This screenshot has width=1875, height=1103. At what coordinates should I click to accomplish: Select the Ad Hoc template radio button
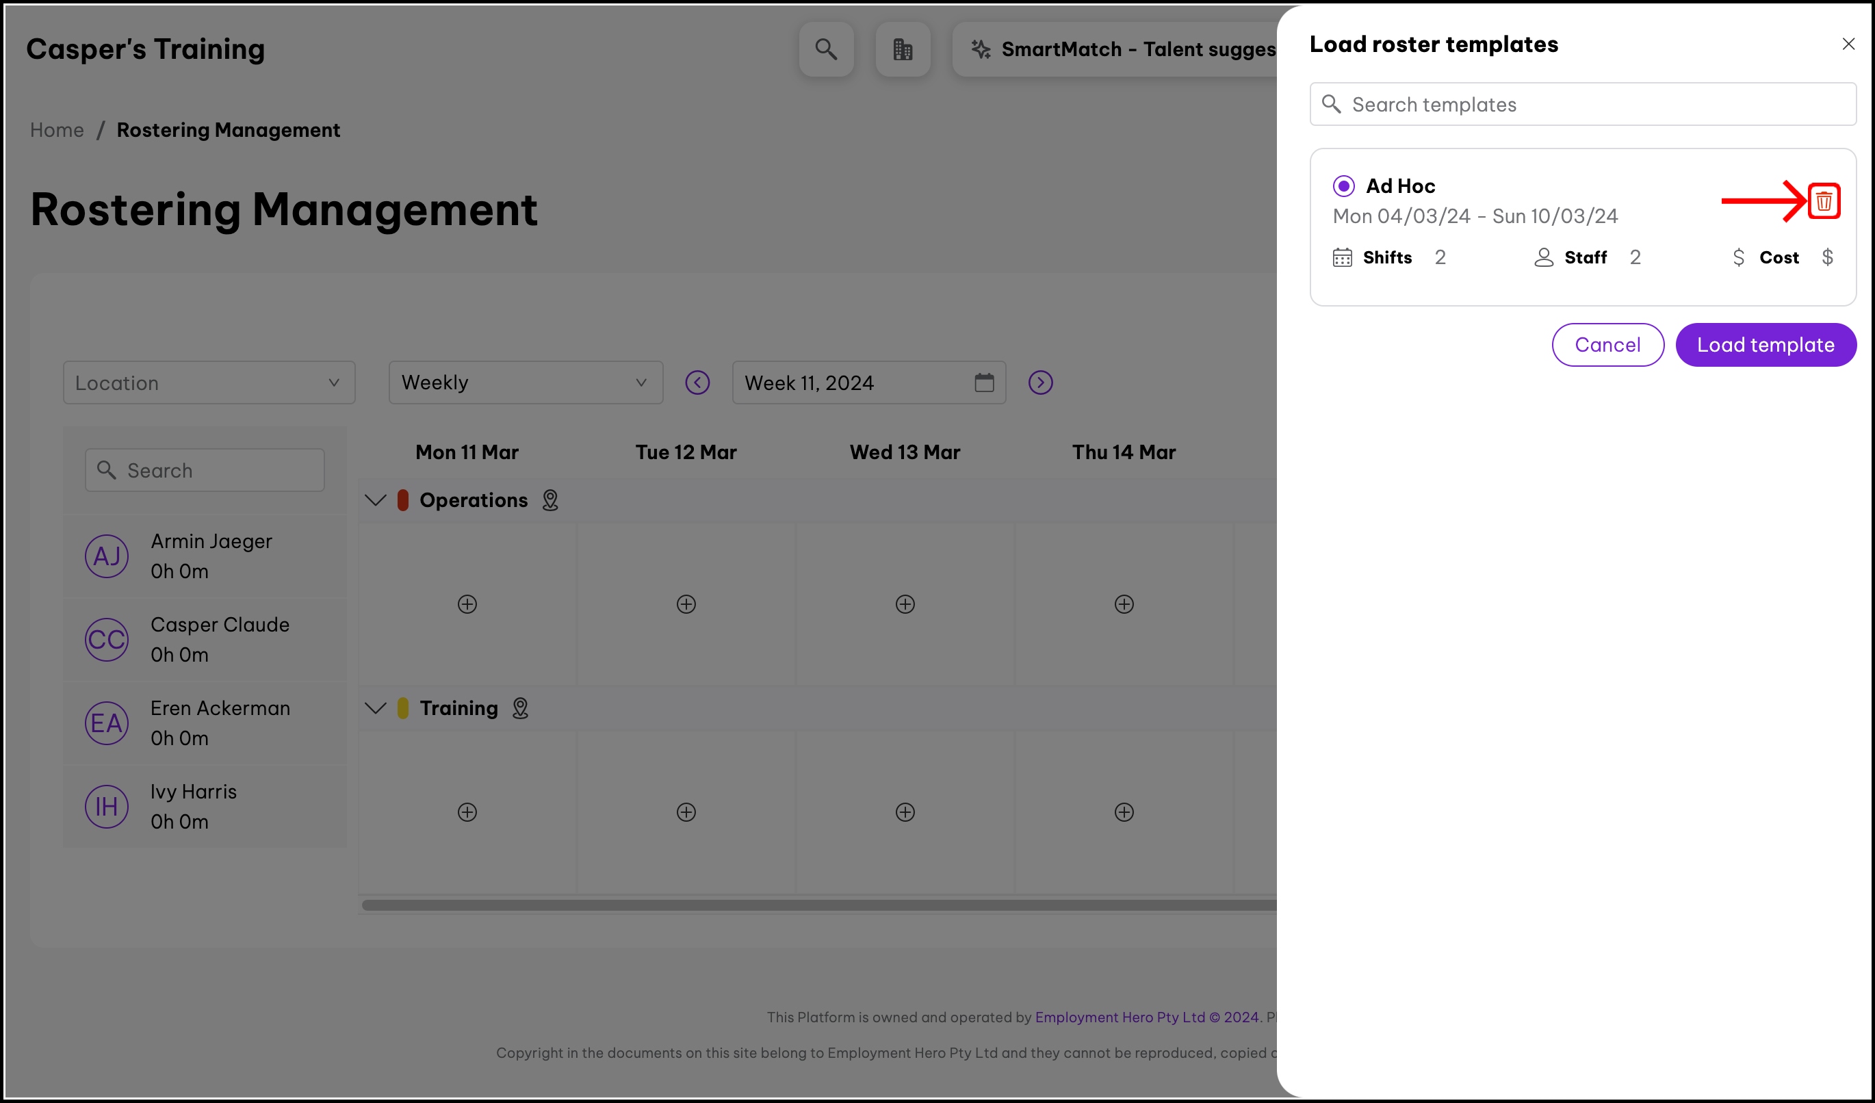(x=1343, y=186)
